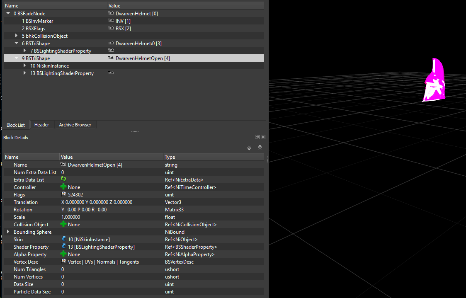Click green plus icon in Collision Object row
This screenshot has width=466, height=298.
[x=63, y=224]
